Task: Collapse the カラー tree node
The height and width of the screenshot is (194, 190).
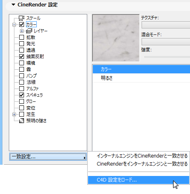Action: 14,24
